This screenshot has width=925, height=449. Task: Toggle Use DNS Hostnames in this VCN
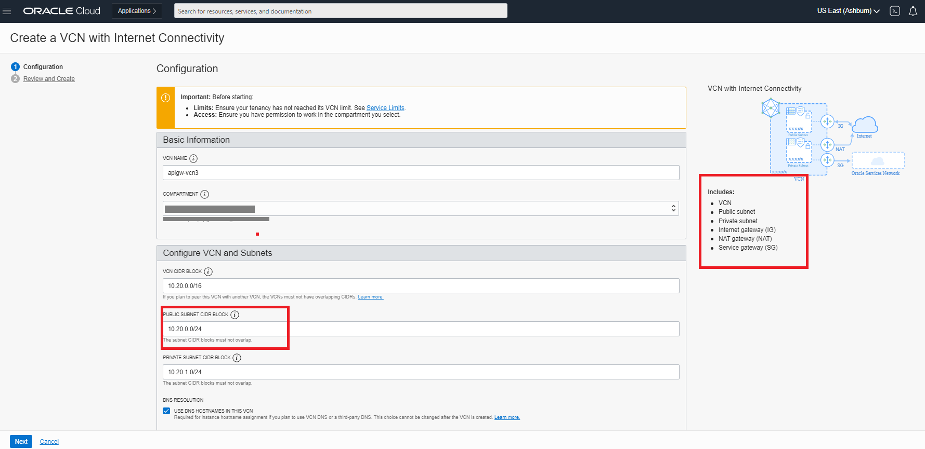coord(166,411)
